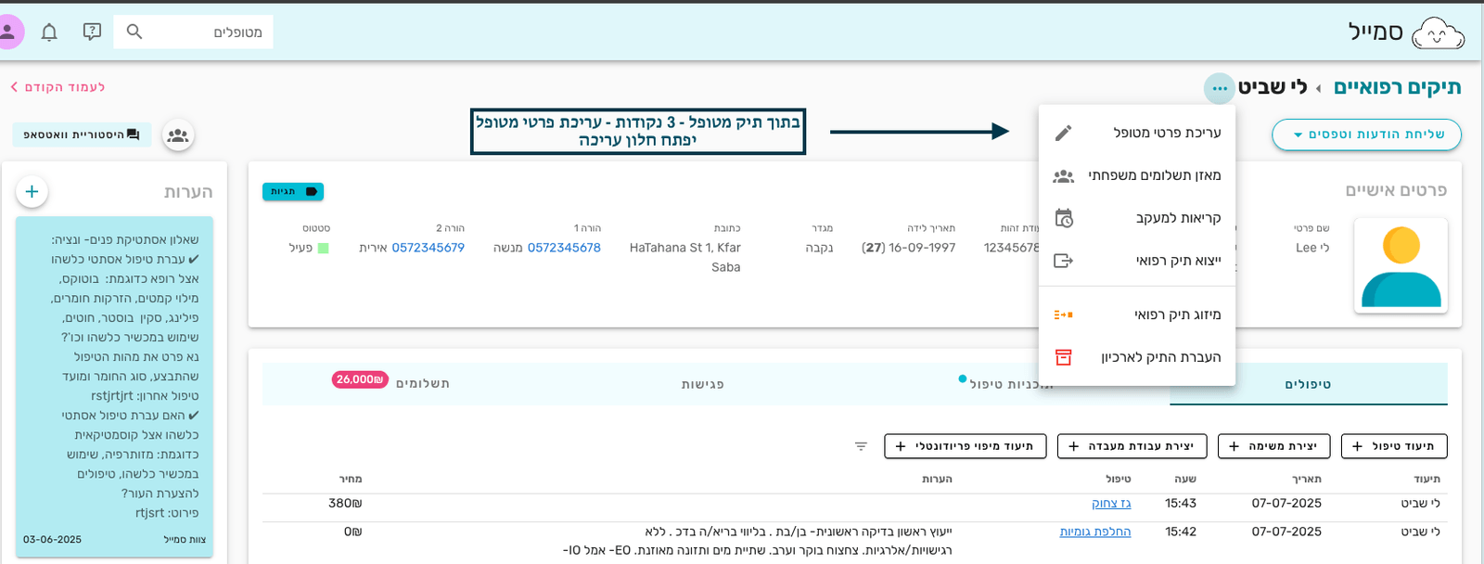1484x564 pixels.
Task: Click note date 03-06-2025
Action: click(x=52, y=540)
